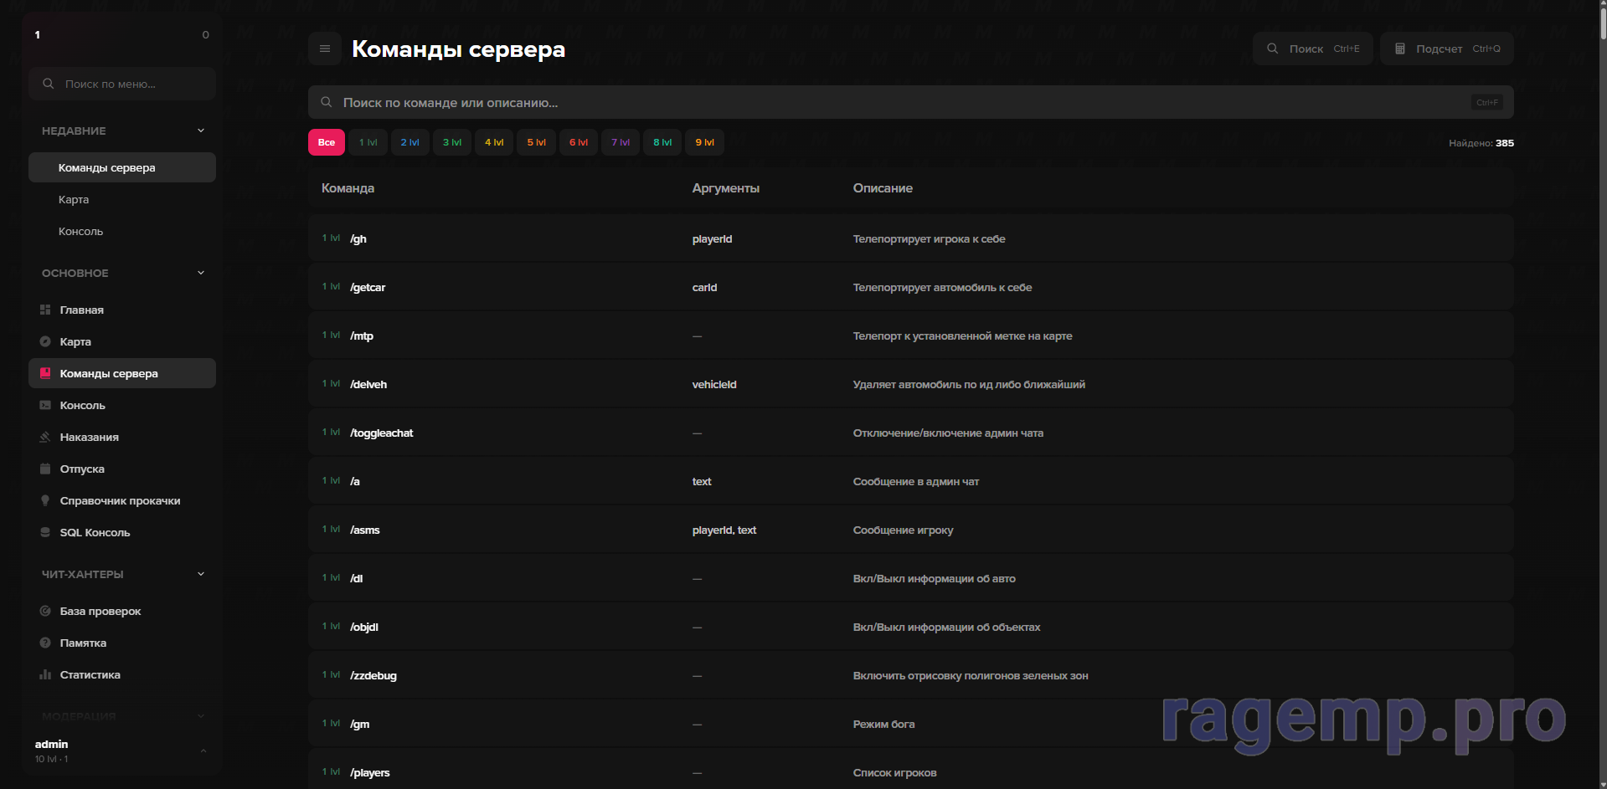Collapse the ЧИТ-ХАНТЕРЫ sidebar section
The width and height of the screenshot is (1607, 789).
[201, 574]
